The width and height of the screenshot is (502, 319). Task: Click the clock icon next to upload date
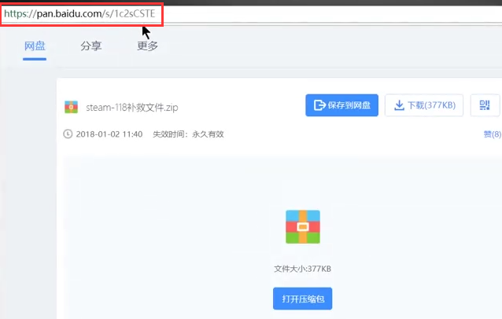(x=68, y=134)
